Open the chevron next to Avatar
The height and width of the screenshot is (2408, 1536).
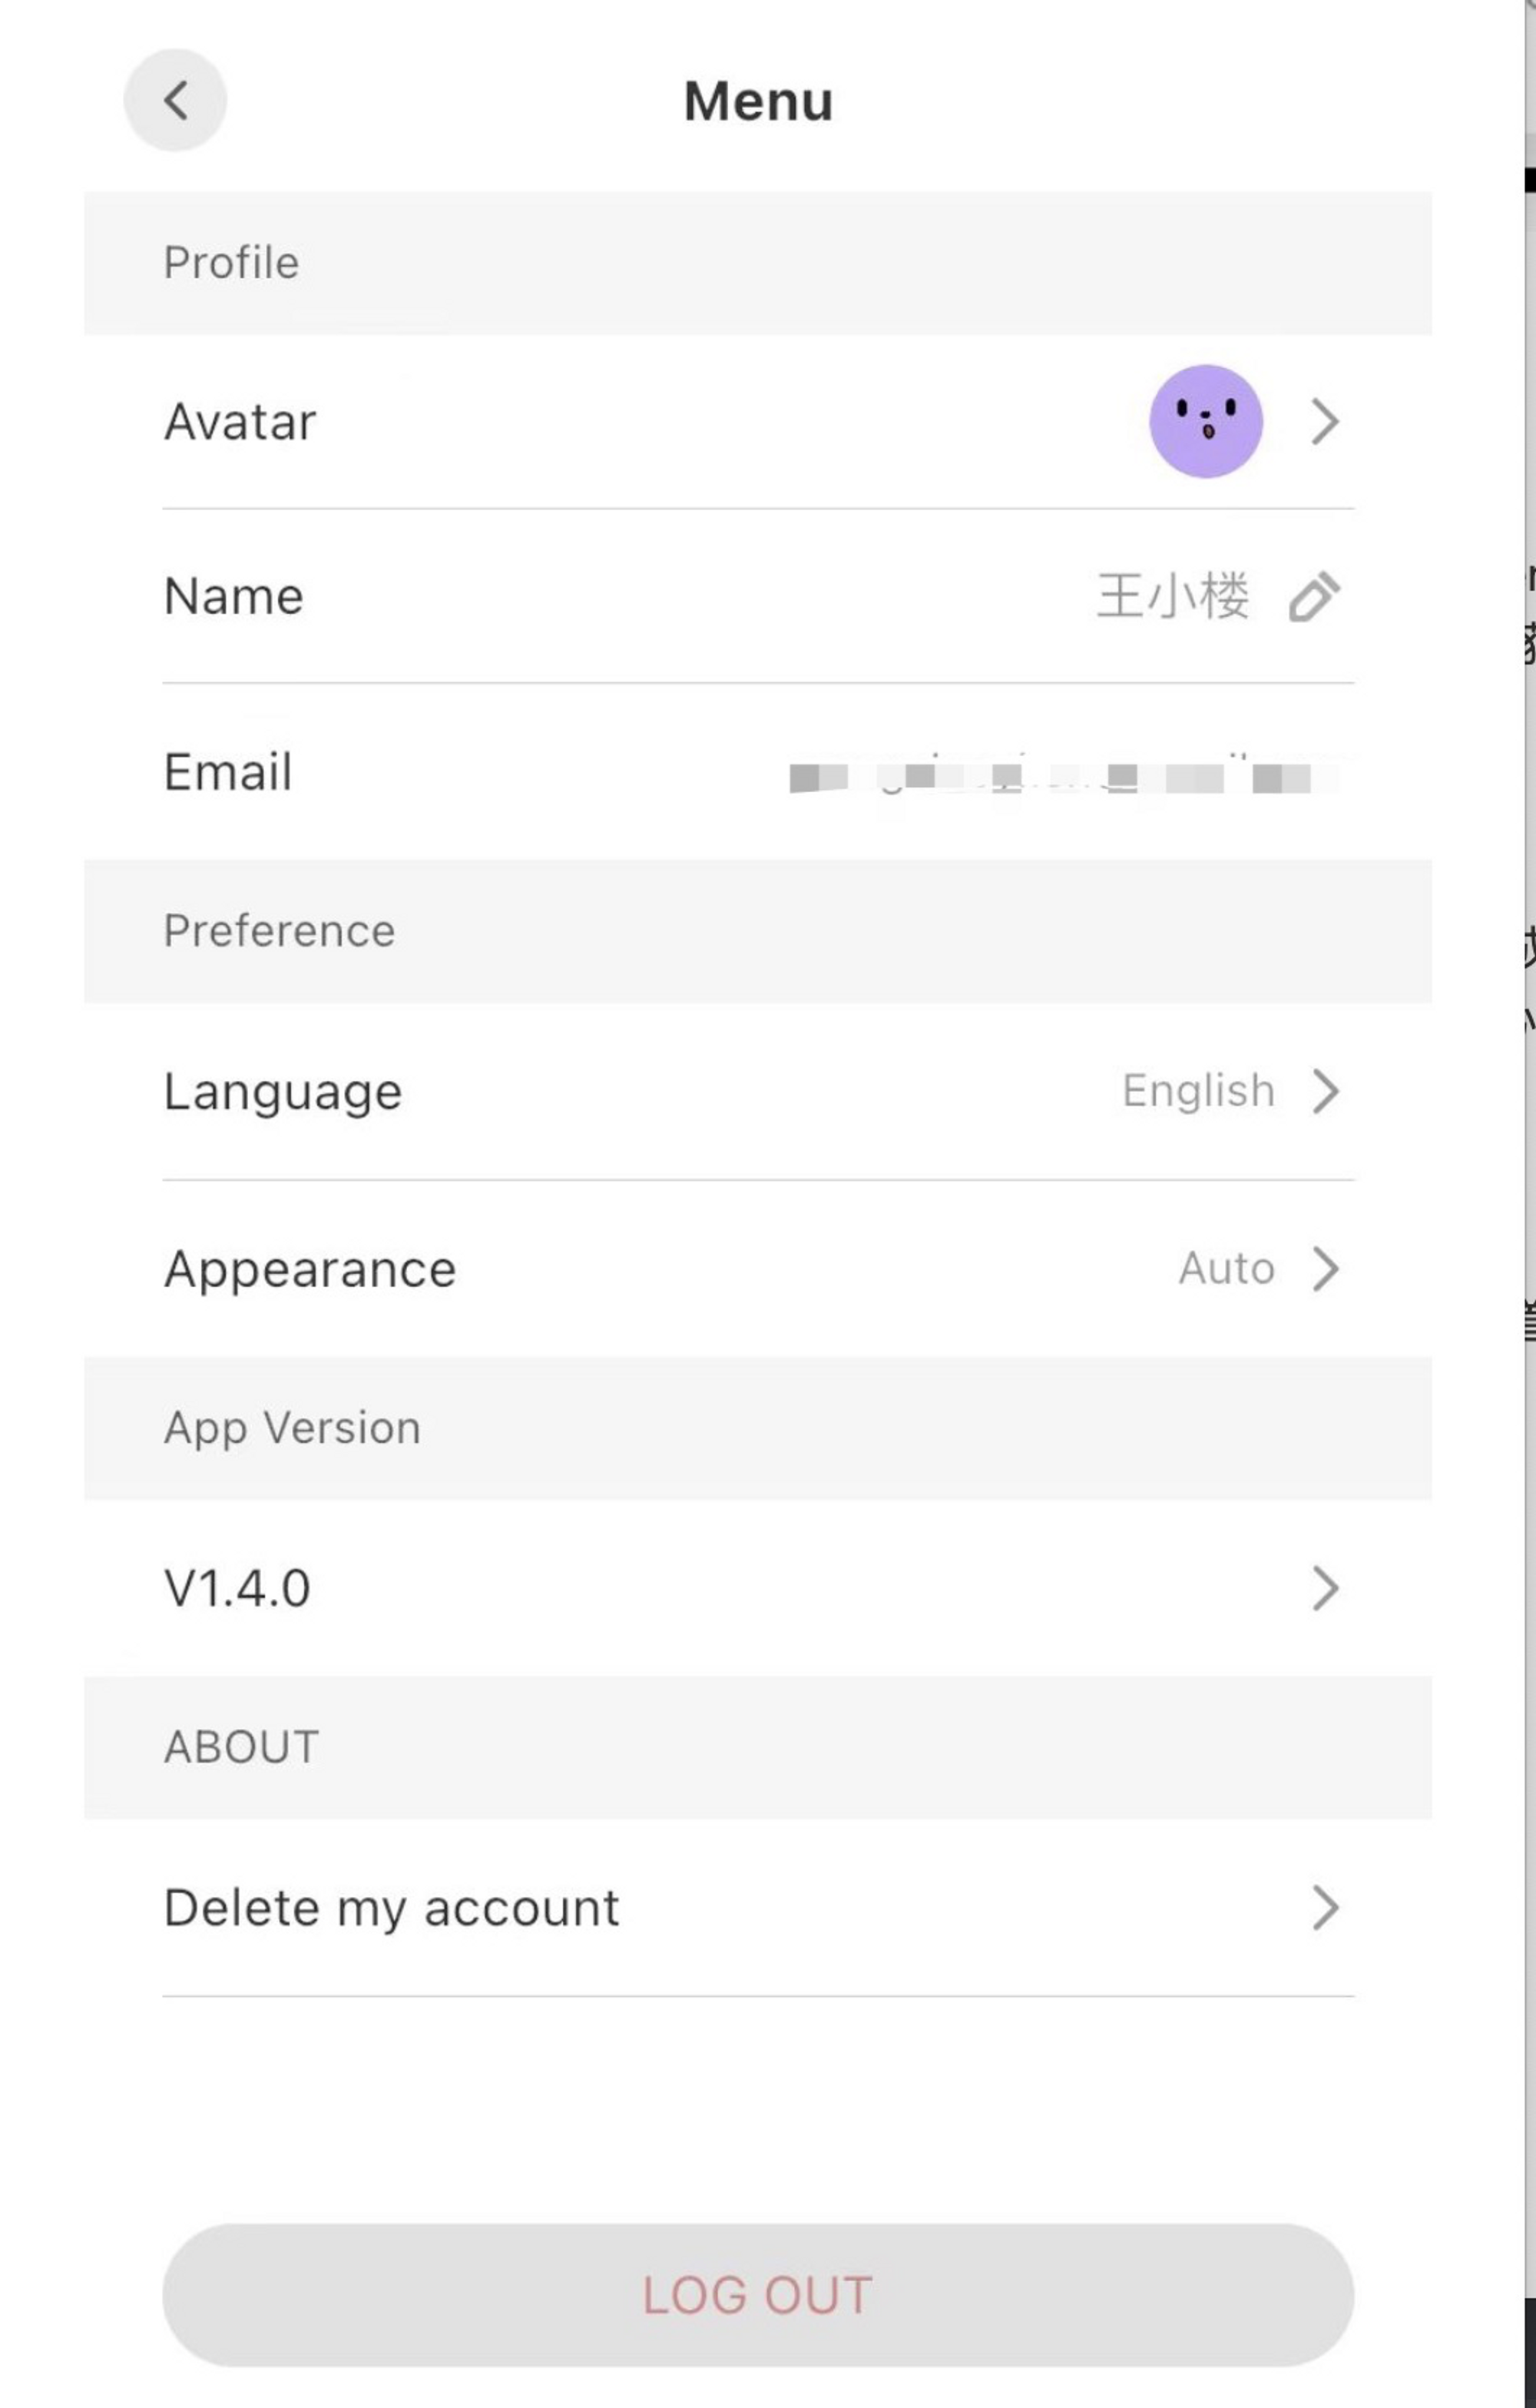point(1325,421)
